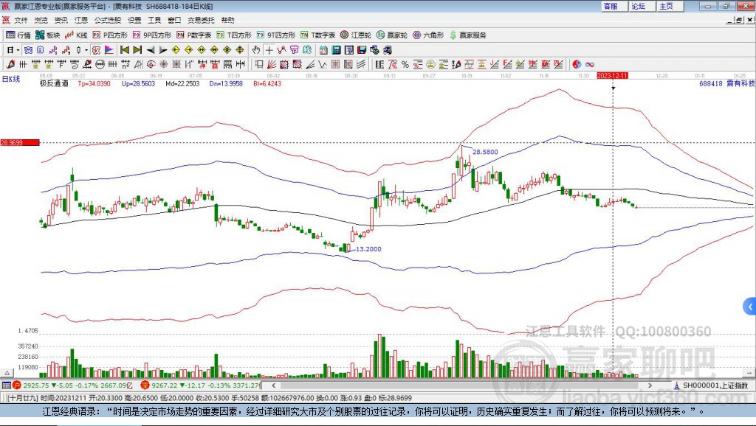
Task: Click the blue infinity symbol icon
Action: [x=590, y=65]
